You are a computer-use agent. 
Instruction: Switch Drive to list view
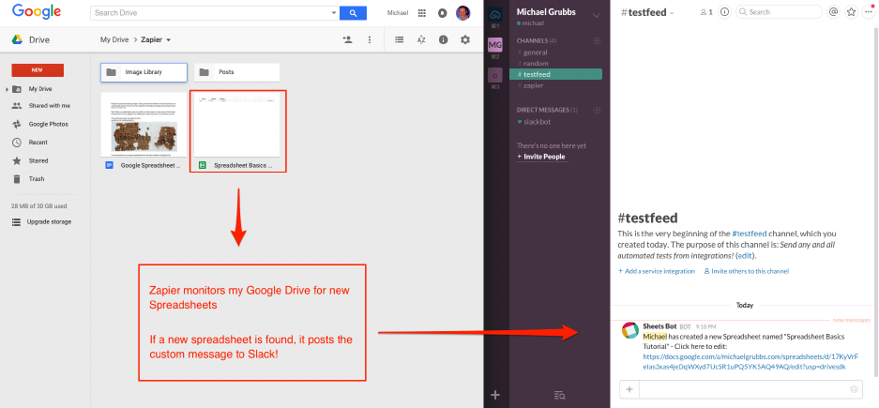[x=399, y=39]
